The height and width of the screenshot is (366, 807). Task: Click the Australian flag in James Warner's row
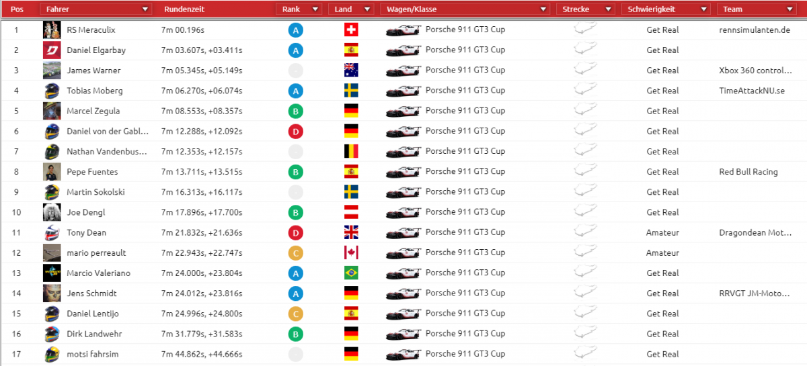[x=351, y=71]
